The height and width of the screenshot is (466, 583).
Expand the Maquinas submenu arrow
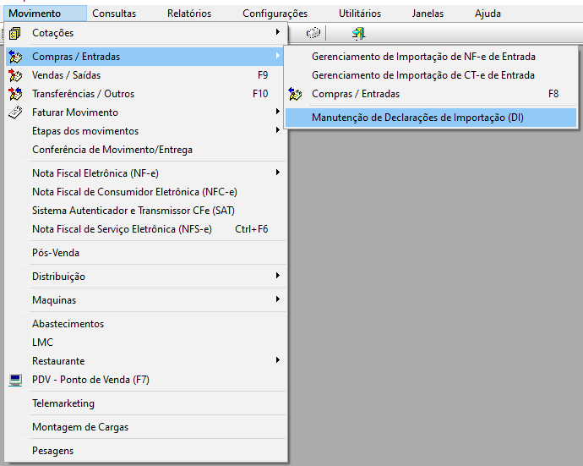(277, 300)
